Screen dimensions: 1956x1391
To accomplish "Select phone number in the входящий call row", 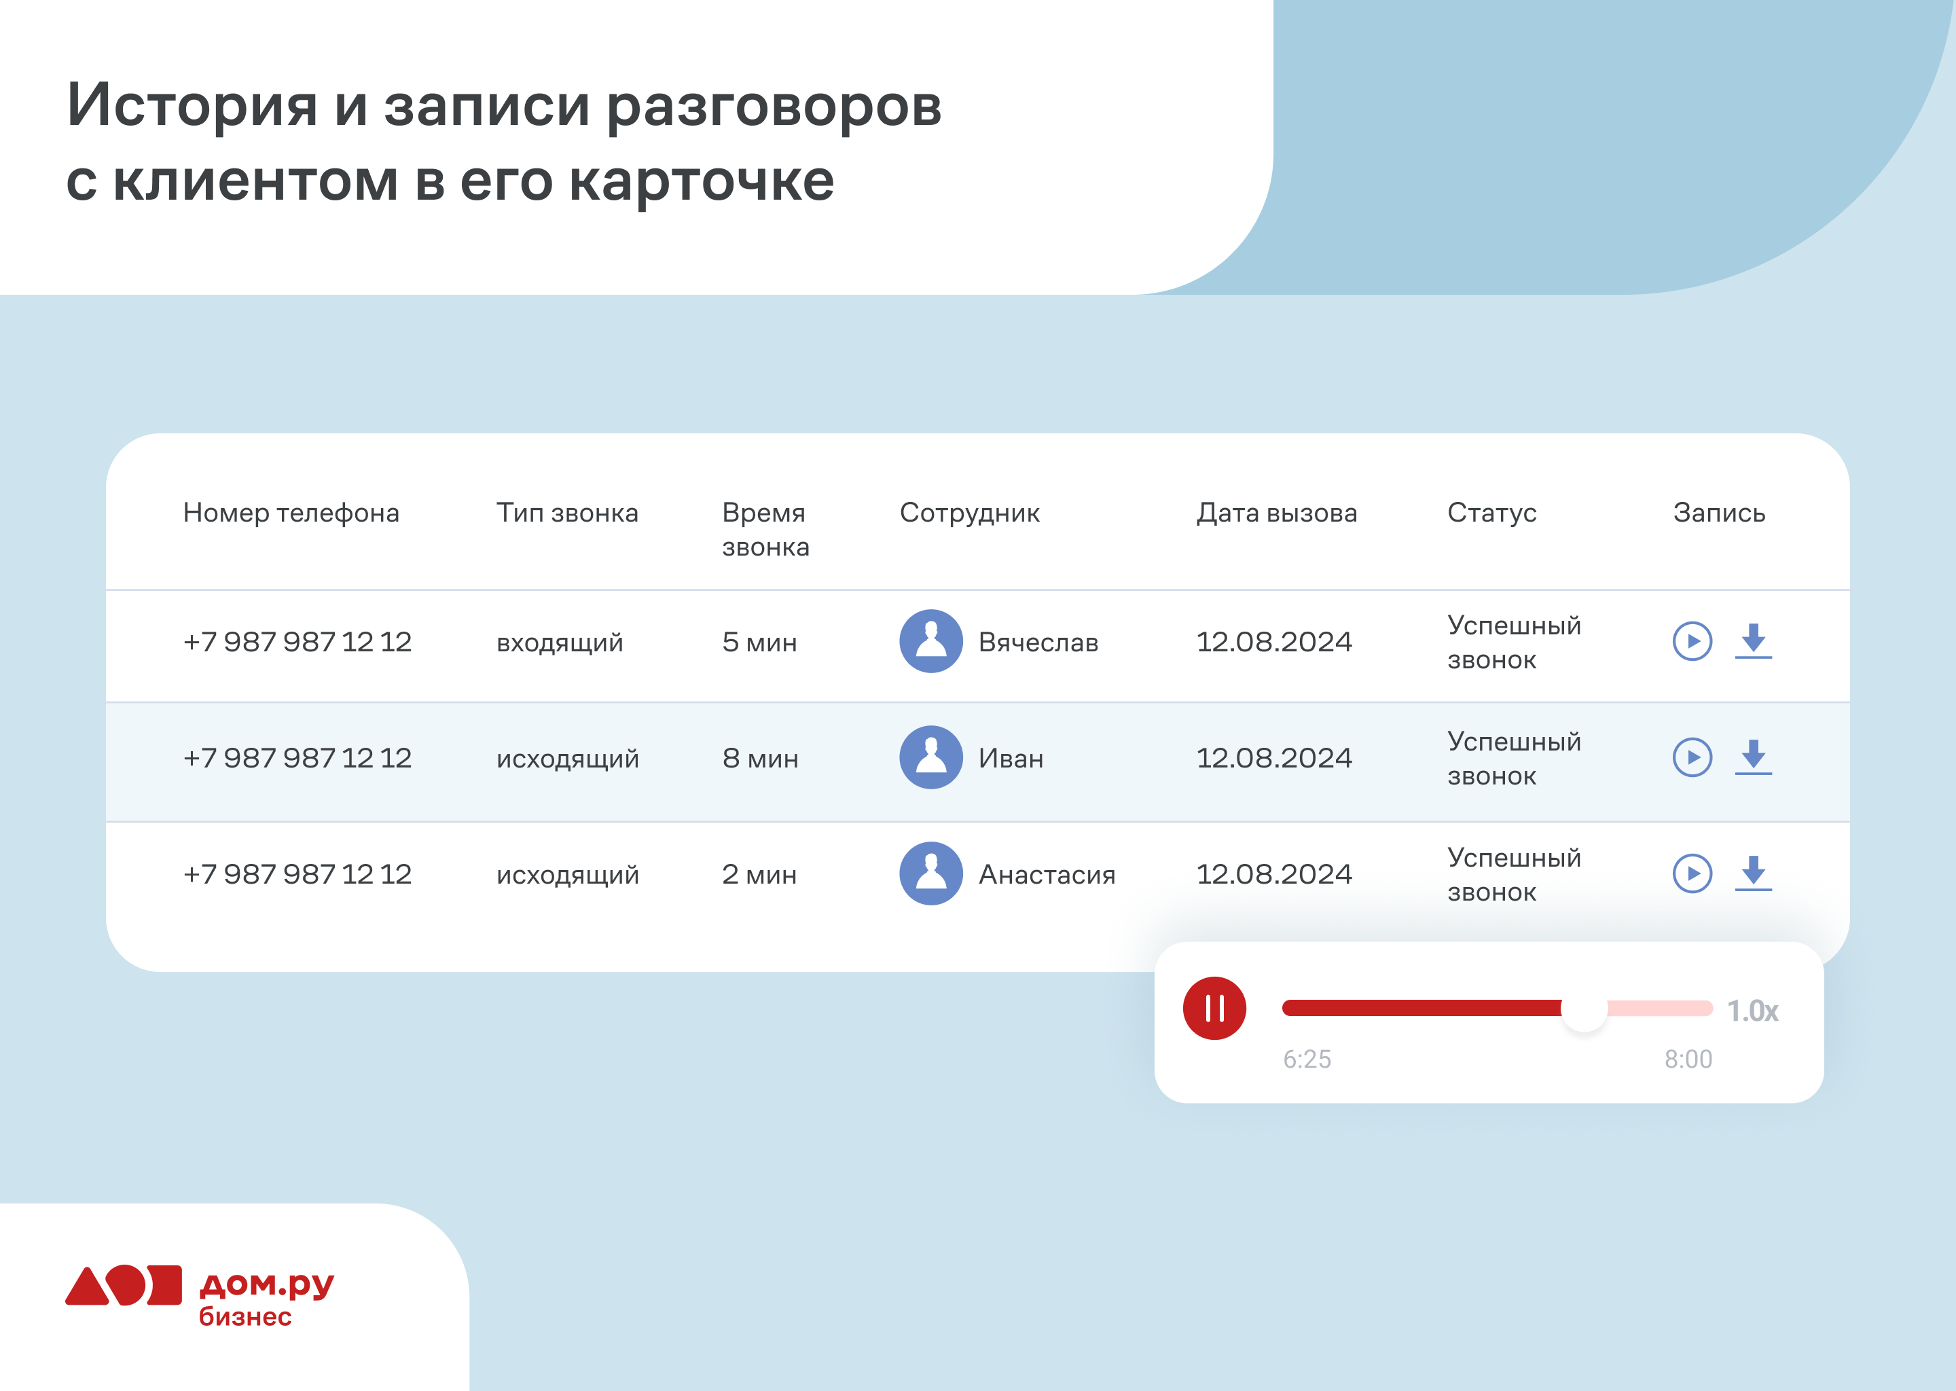I will pos(297,642).
